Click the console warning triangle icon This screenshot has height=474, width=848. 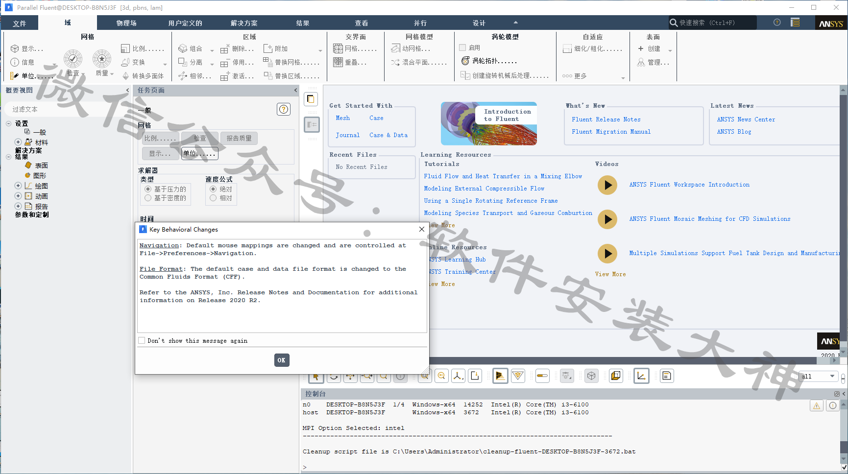[817, 405]
